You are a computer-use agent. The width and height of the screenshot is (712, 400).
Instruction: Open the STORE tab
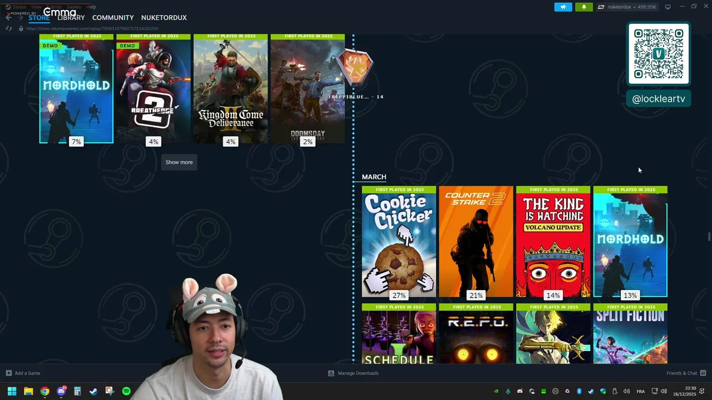[39, 18]
